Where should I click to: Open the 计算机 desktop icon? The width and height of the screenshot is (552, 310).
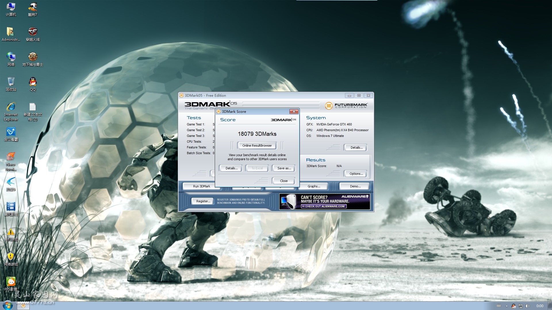pos(11,9)
